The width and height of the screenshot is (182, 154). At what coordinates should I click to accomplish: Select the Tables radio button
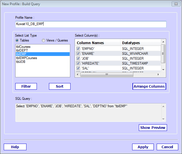(17, 40)
